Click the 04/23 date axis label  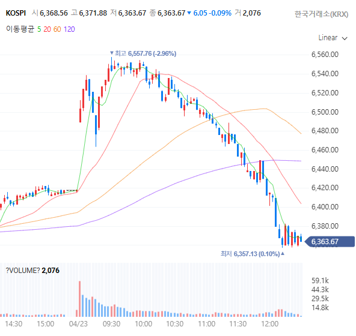78,324
